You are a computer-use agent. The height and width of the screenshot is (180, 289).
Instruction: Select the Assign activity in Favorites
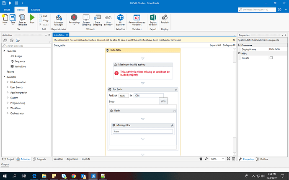[x=16, y=56]
